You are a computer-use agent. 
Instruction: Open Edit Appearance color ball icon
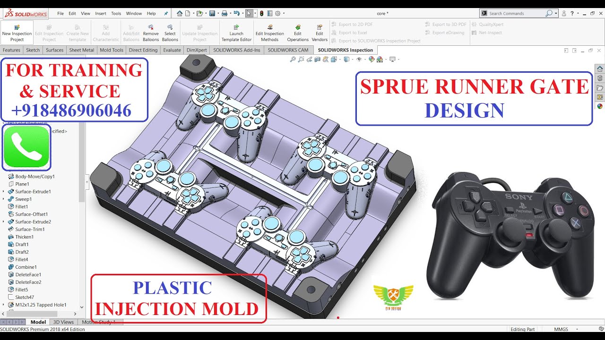(372, 59)
